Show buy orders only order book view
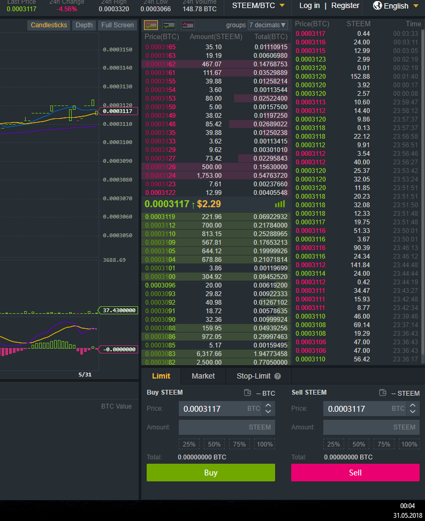Image resolution: width=425 pixels, height=521 pixels. point(169,25)
